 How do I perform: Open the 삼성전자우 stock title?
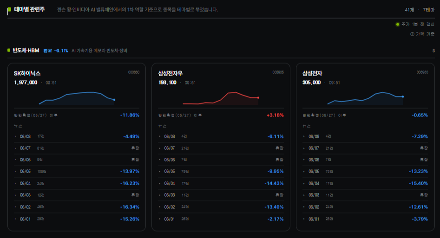pyautogui.click(x=171, y=73)
